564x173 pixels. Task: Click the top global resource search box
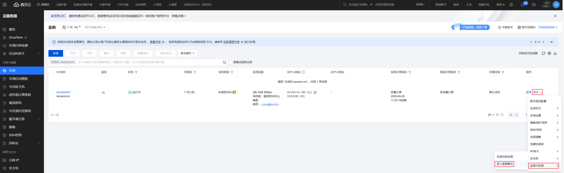coord(381,5)
